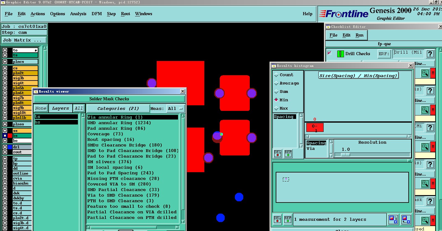Select Via annular Ring (1) category

(x=132, y=117)
